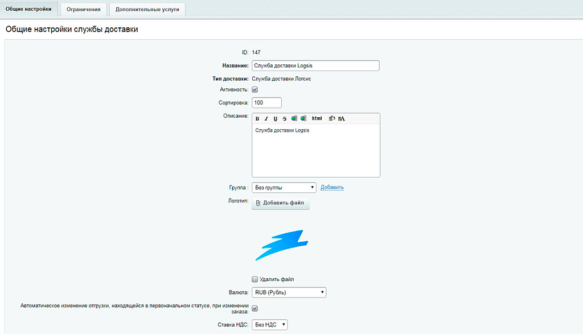Switch to the Ограничения tab
The width and height of the screenshot is (583, 334).
(84, 9)
